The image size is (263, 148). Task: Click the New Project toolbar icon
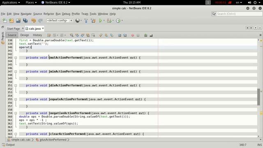click(12, 21)
